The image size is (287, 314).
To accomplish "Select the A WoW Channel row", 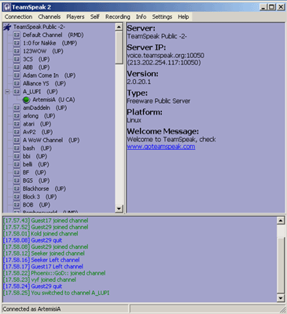I will click(51, 141).
